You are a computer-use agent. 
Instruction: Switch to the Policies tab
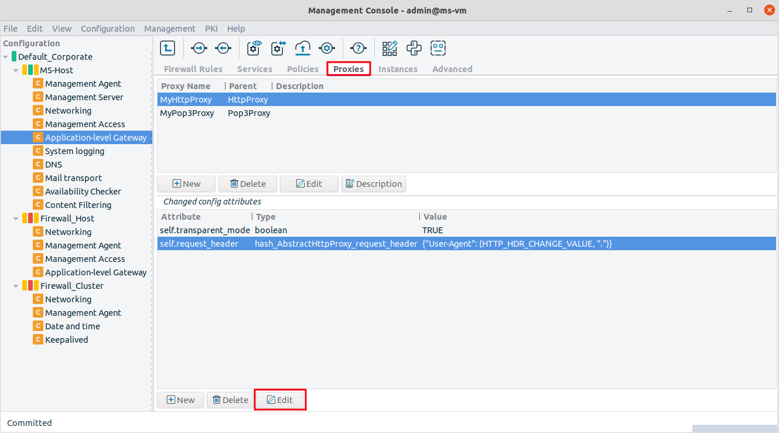coord(303,69)
